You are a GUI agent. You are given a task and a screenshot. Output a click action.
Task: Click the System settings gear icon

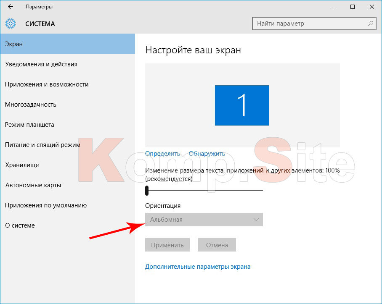(11, 24)
